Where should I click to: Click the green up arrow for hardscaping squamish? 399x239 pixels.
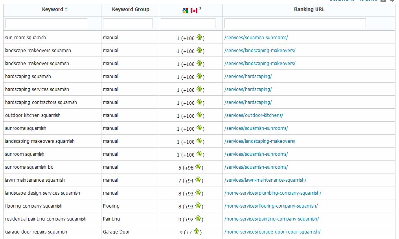pos(199,76)
